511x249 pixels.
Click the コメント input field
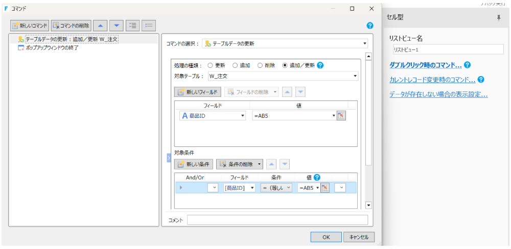pos(277,220)
